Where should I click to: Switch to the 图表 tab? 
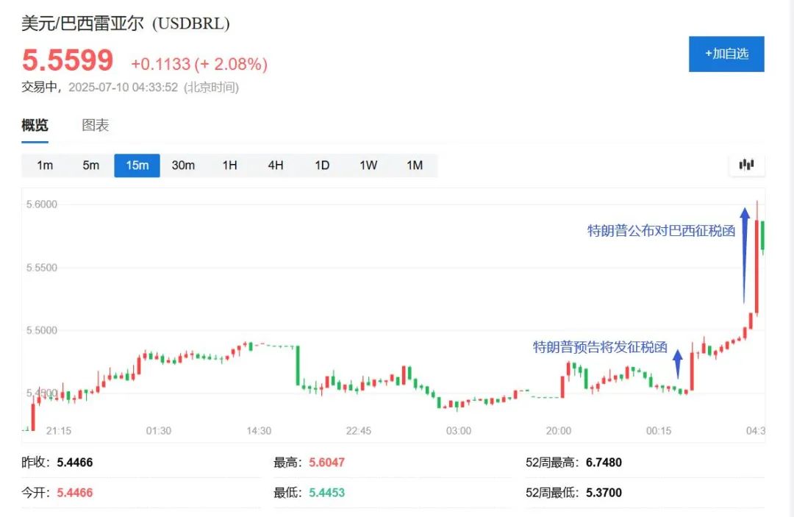tap(96, 124)
